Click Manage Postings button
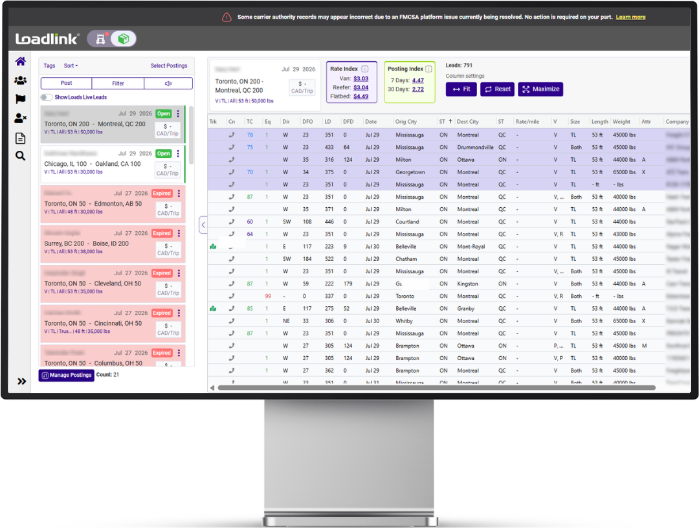This screenshot has width=699, height=529. pyautogui.click(x=67, y=375)
